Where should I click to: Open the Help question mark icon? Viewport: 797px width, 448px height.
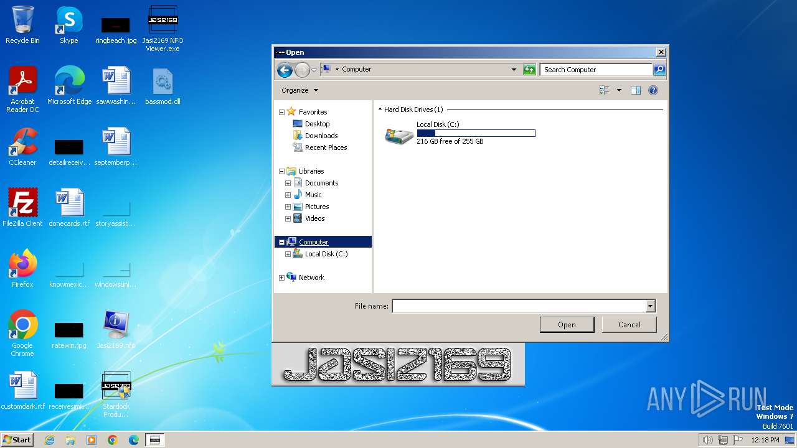click(x=653, y=90)
